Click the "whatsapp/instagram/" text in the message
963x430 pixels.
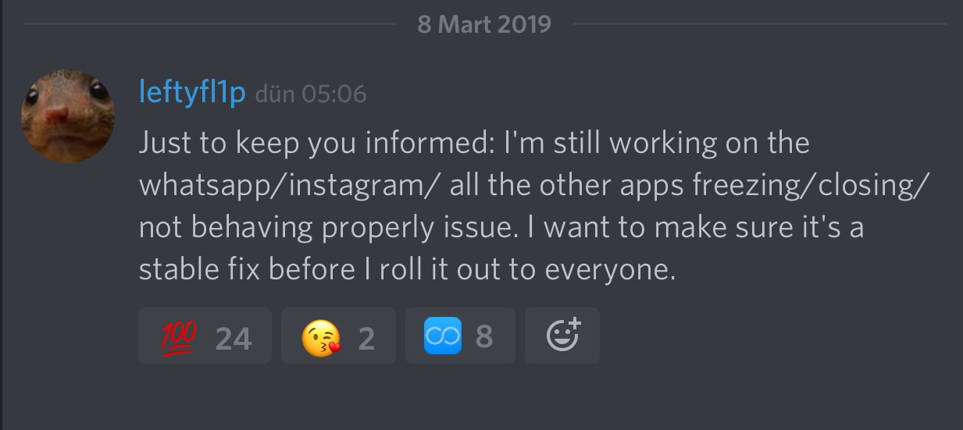coord(264,186)
